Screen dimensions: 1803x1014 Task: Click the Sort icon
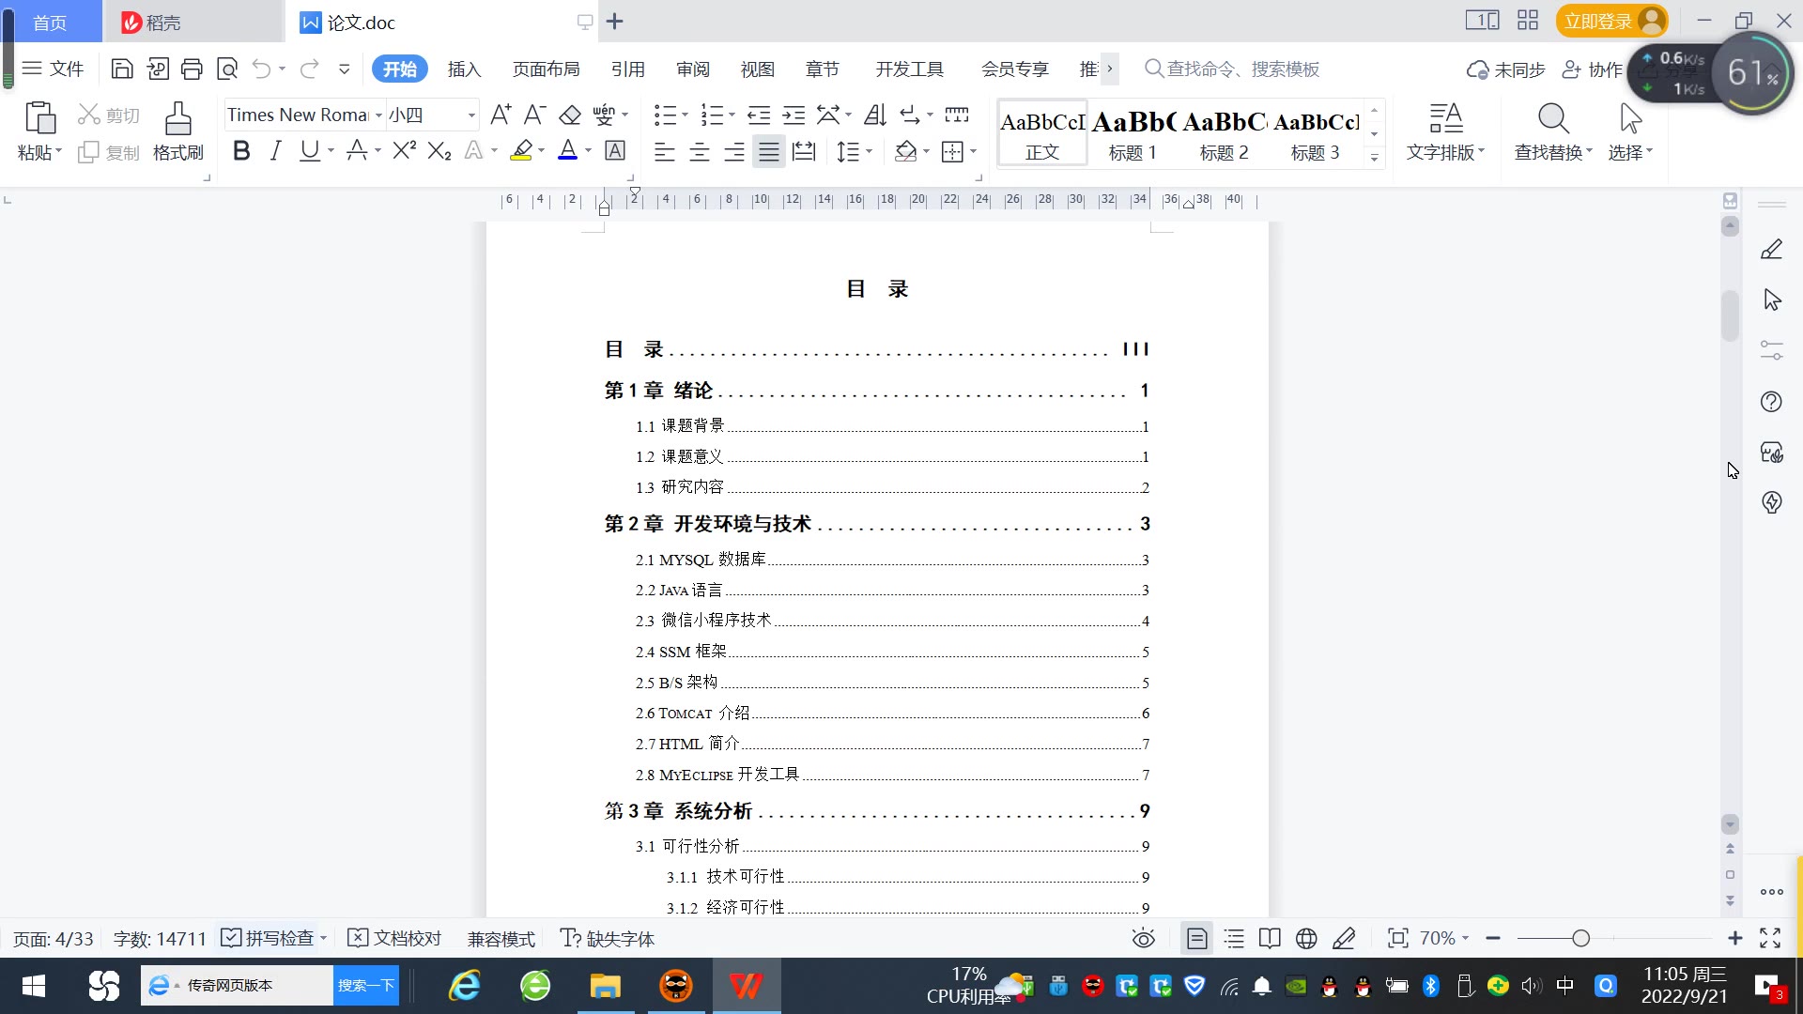tap(875, 115)
